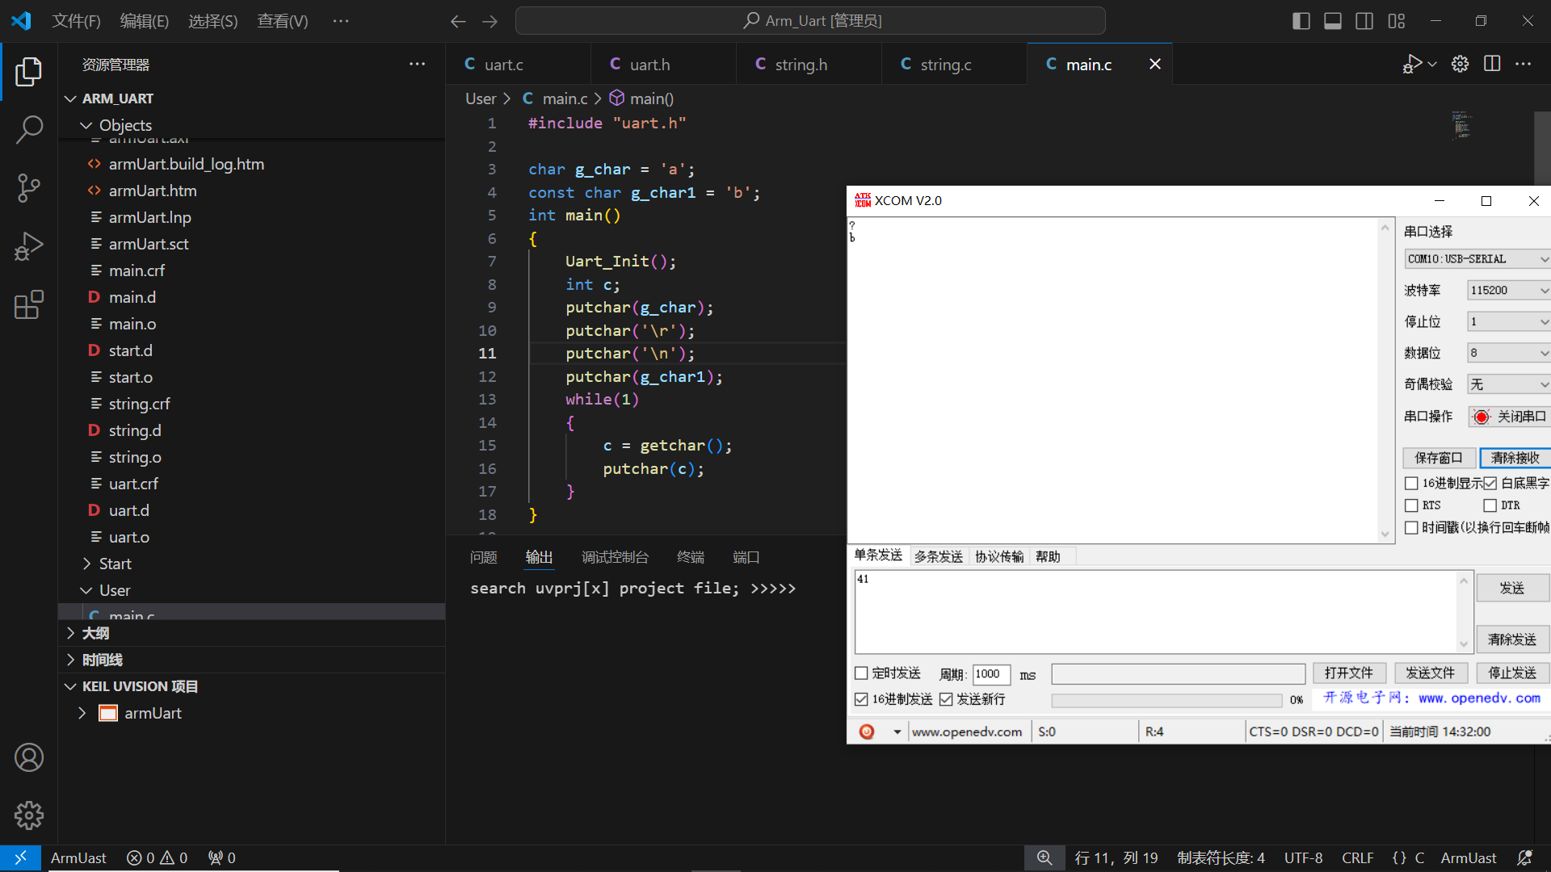1551x872 pixels.
Task: Open the Search view in activity bar
Action: click(x=29, y=129)
